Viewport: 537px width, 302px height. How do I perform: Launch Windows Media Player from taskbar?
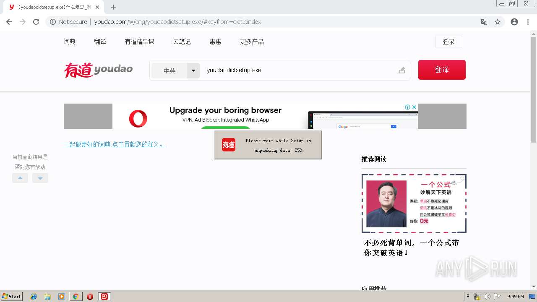62,297
